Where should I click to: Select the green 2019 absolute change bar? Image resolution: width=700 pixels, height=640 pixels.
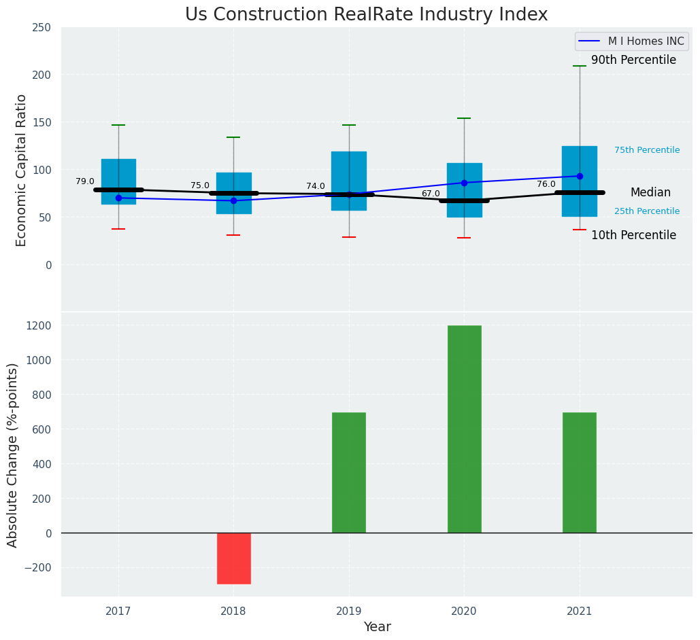click(348, 472)
